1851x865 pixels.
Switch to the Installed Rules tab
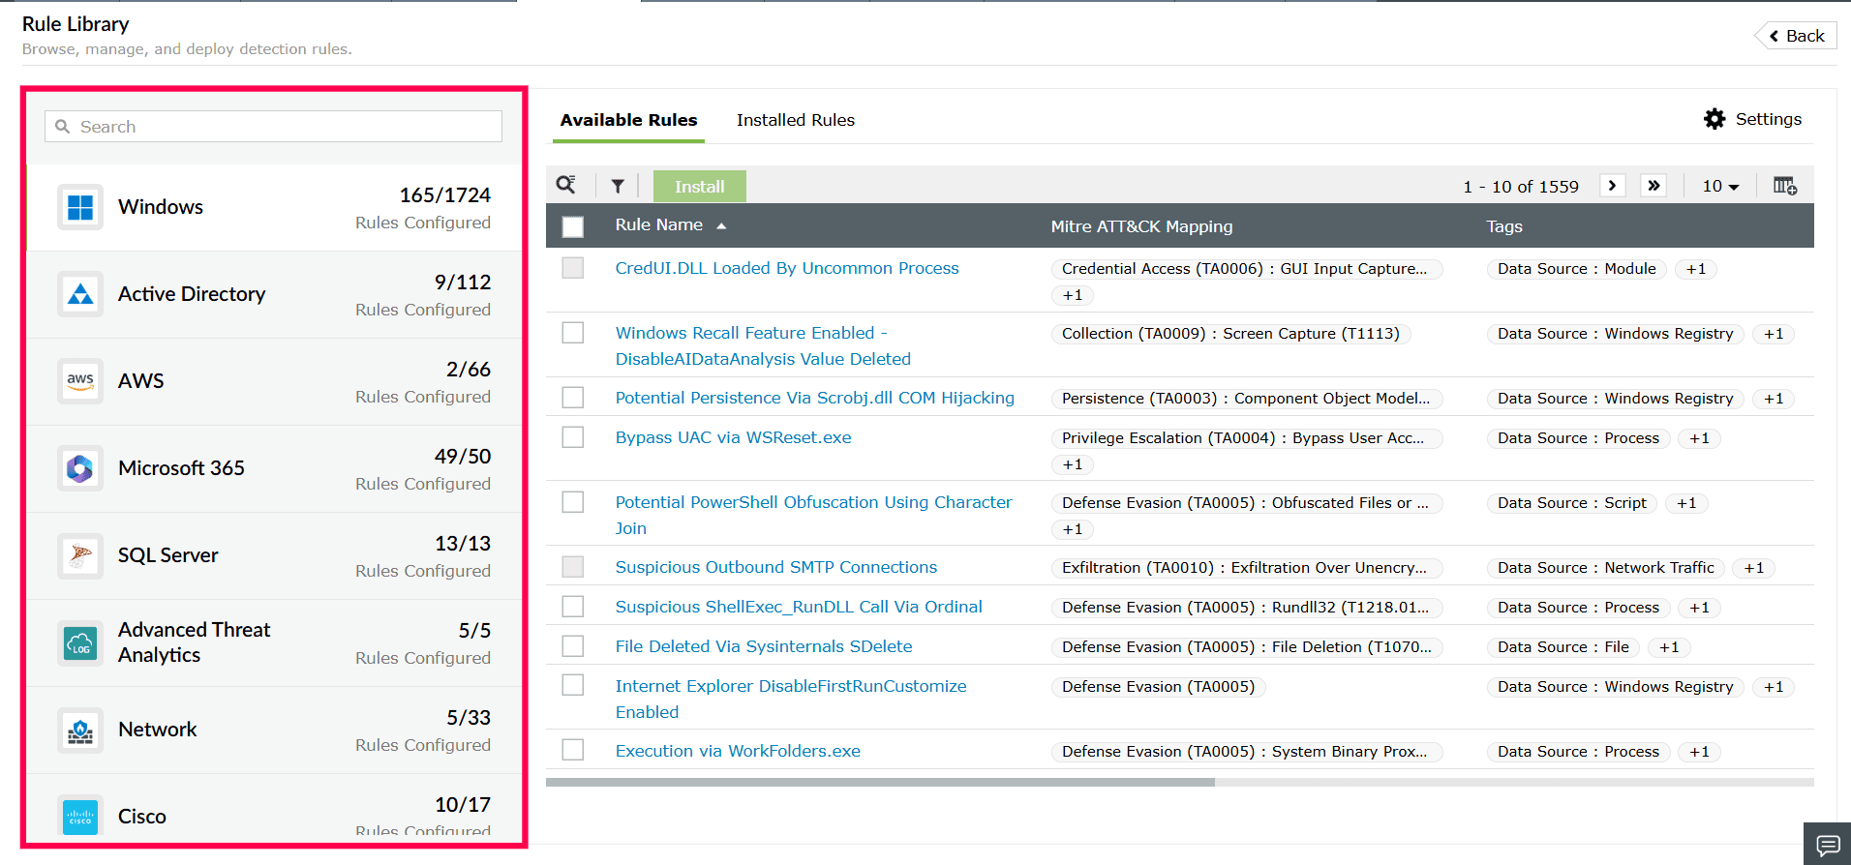(796, 120)
